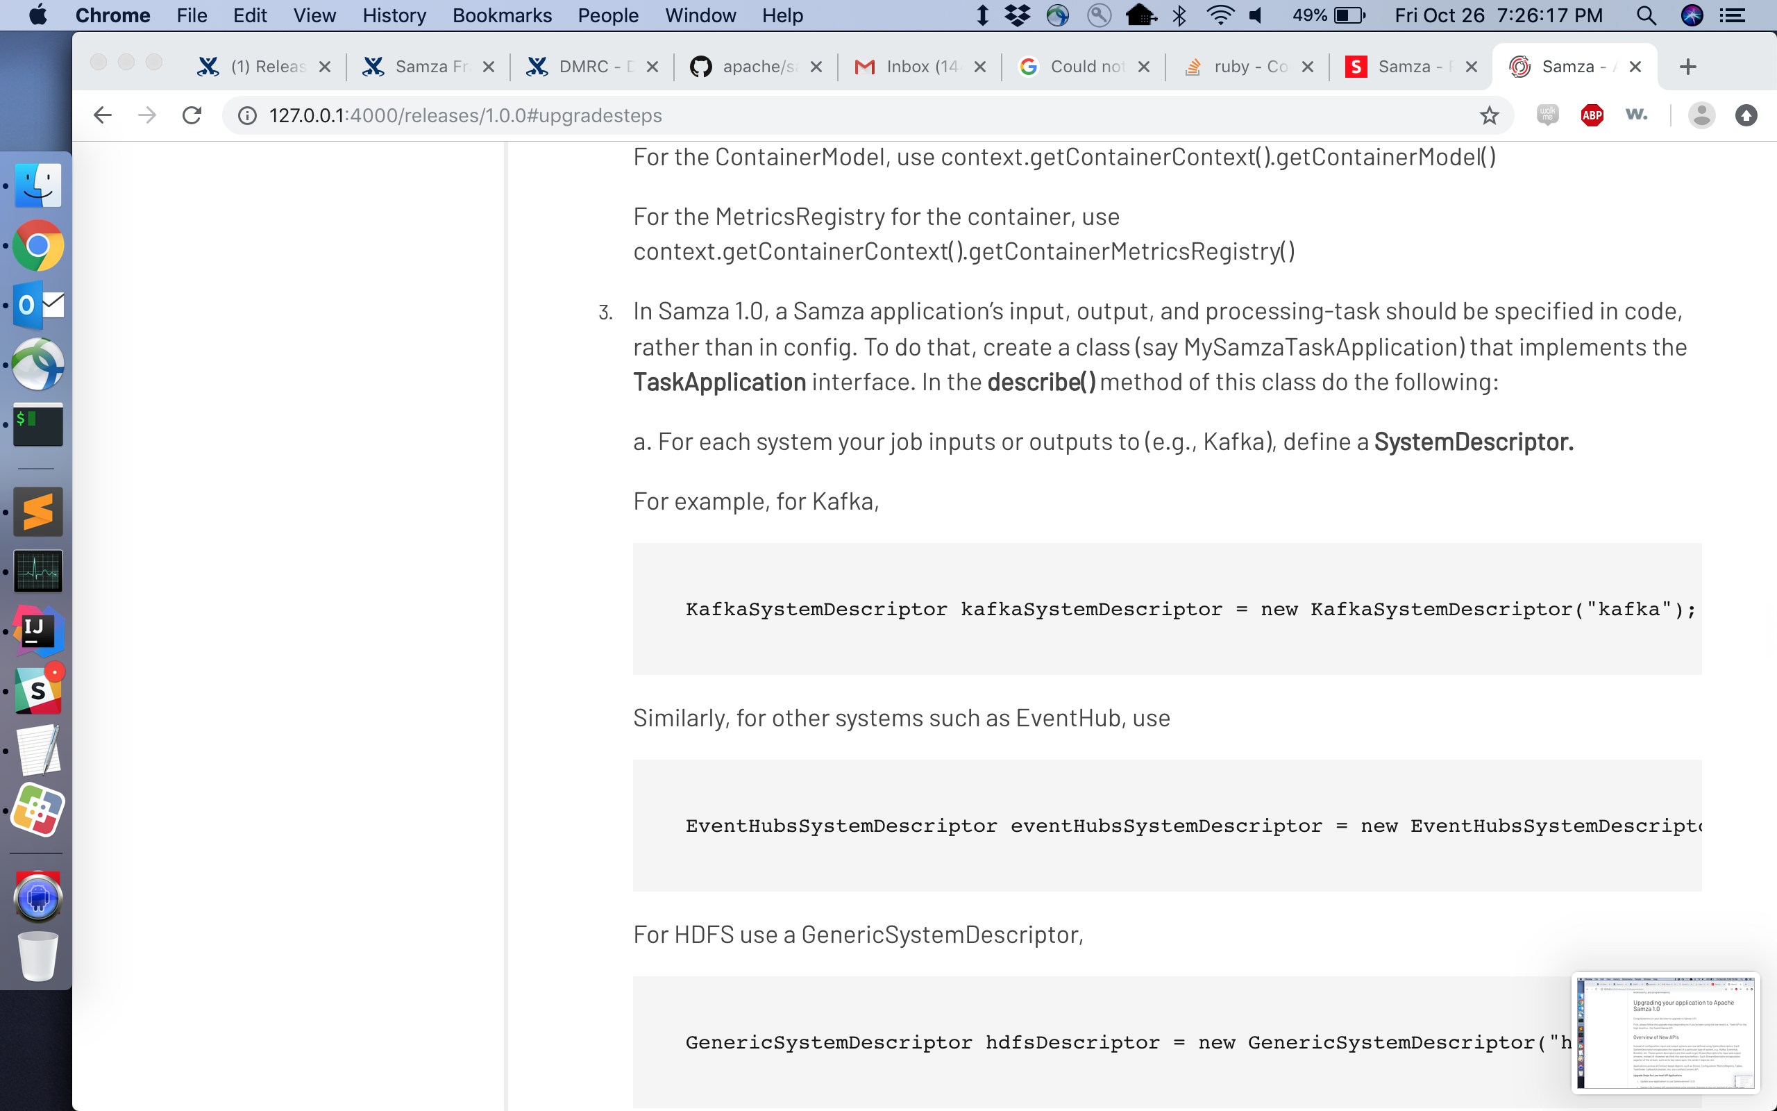Viewport: 1777px width, 1111px height.
Task: Click the screenshot preview thumbnail
Action: click(x=1665, y=1033)
